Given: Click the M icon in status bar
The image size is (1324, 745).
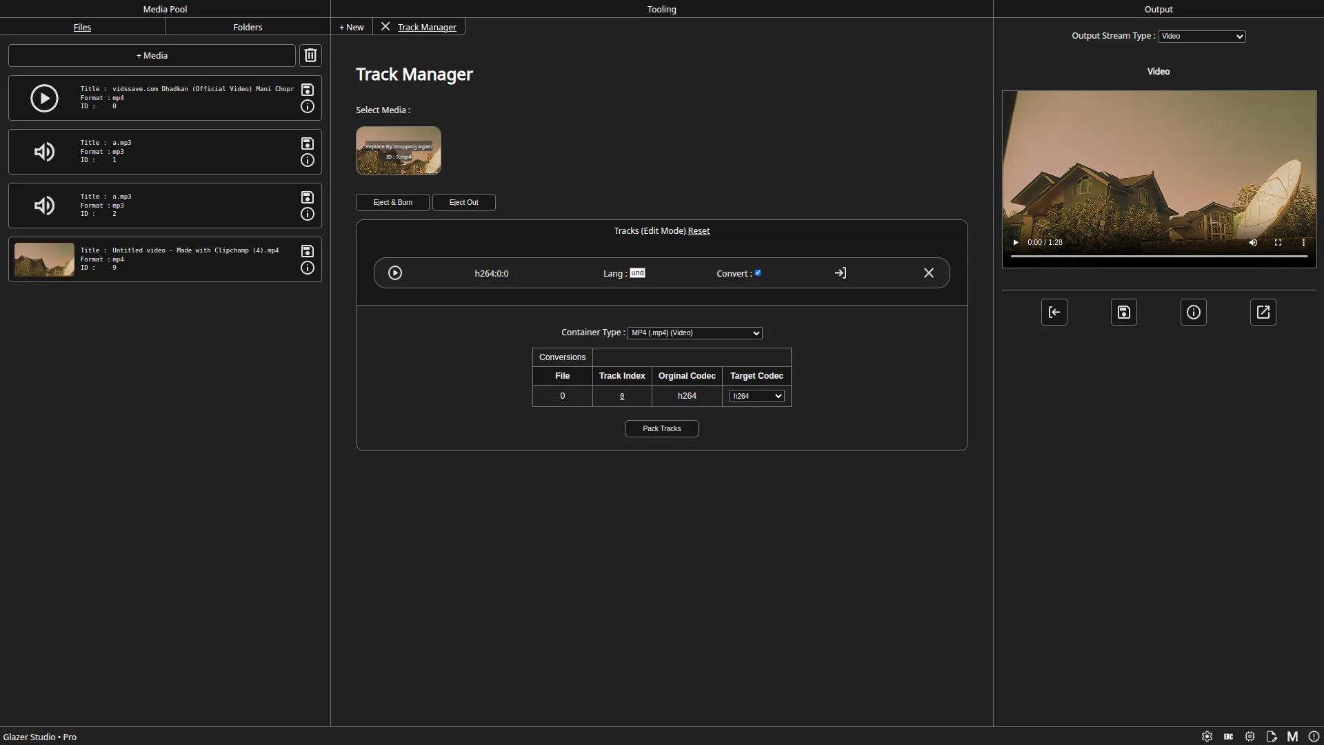Looking at the screenshot, I should [x=1292, y=737].
